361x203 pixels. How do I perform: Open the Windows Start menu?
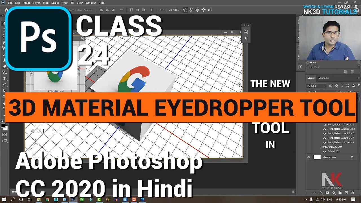[4, 199]
